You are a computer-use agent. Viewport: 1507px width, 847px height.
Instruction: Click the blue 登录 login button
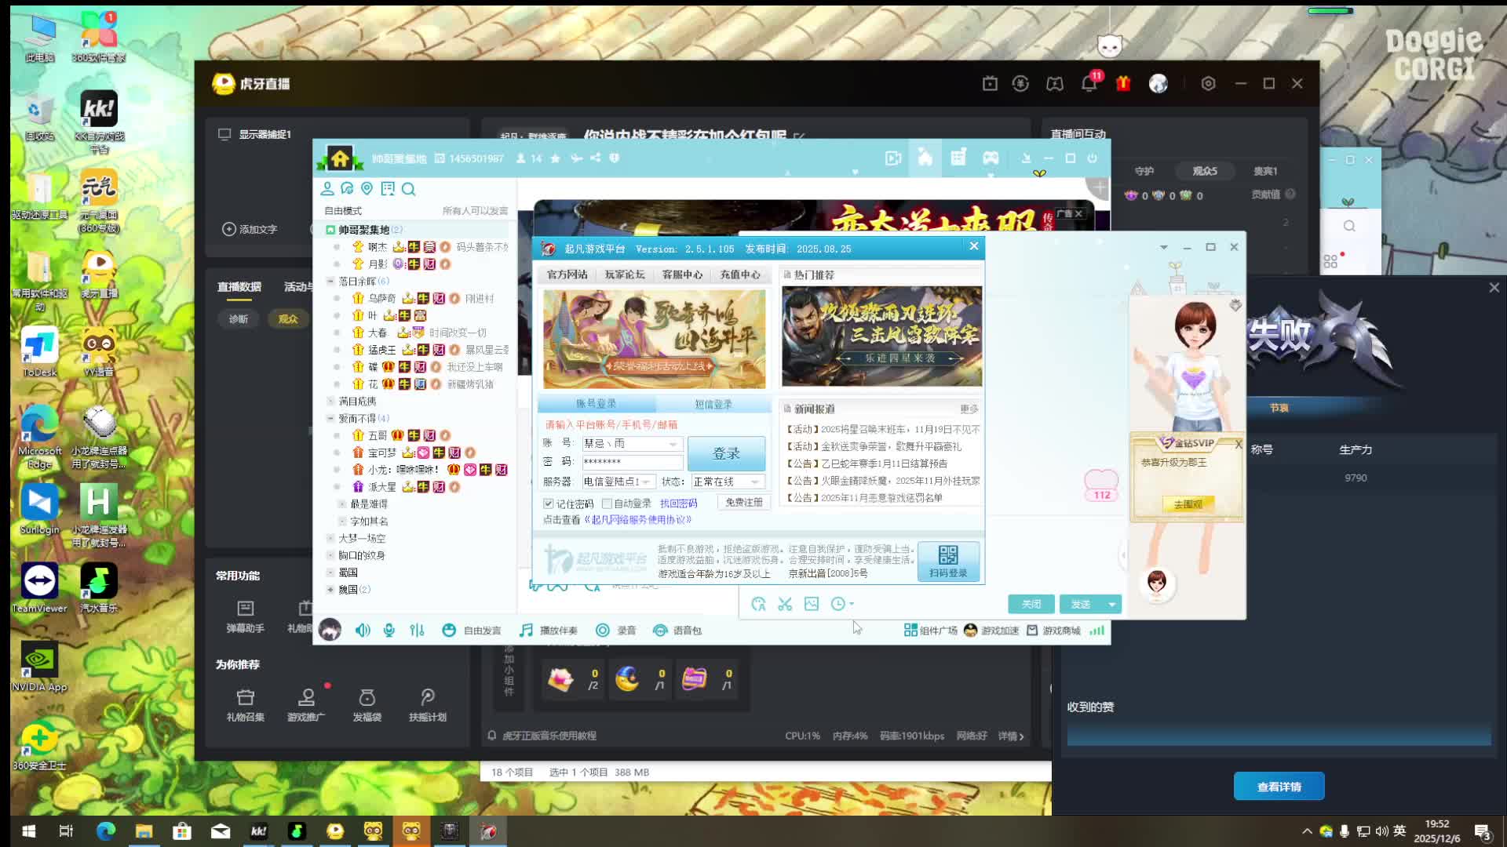point(726,453)
